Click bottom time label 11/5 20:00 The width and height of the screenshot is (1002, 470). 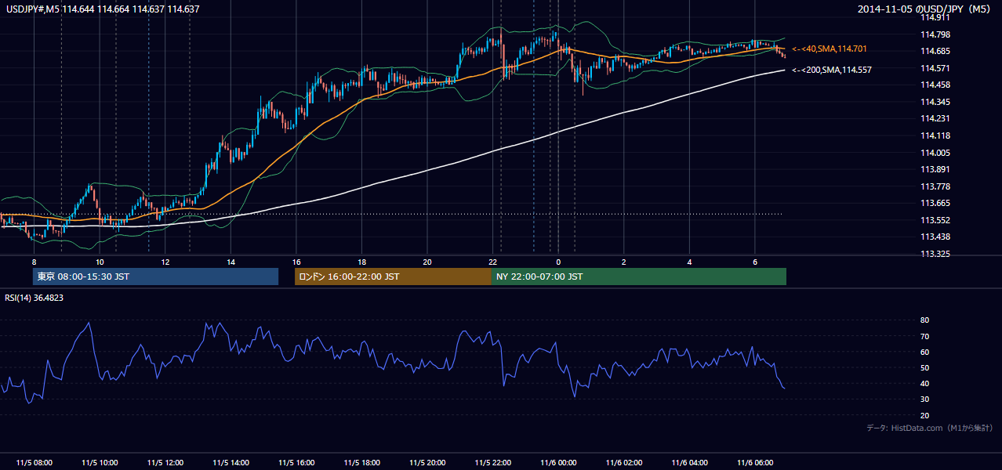tap(427, 463)
